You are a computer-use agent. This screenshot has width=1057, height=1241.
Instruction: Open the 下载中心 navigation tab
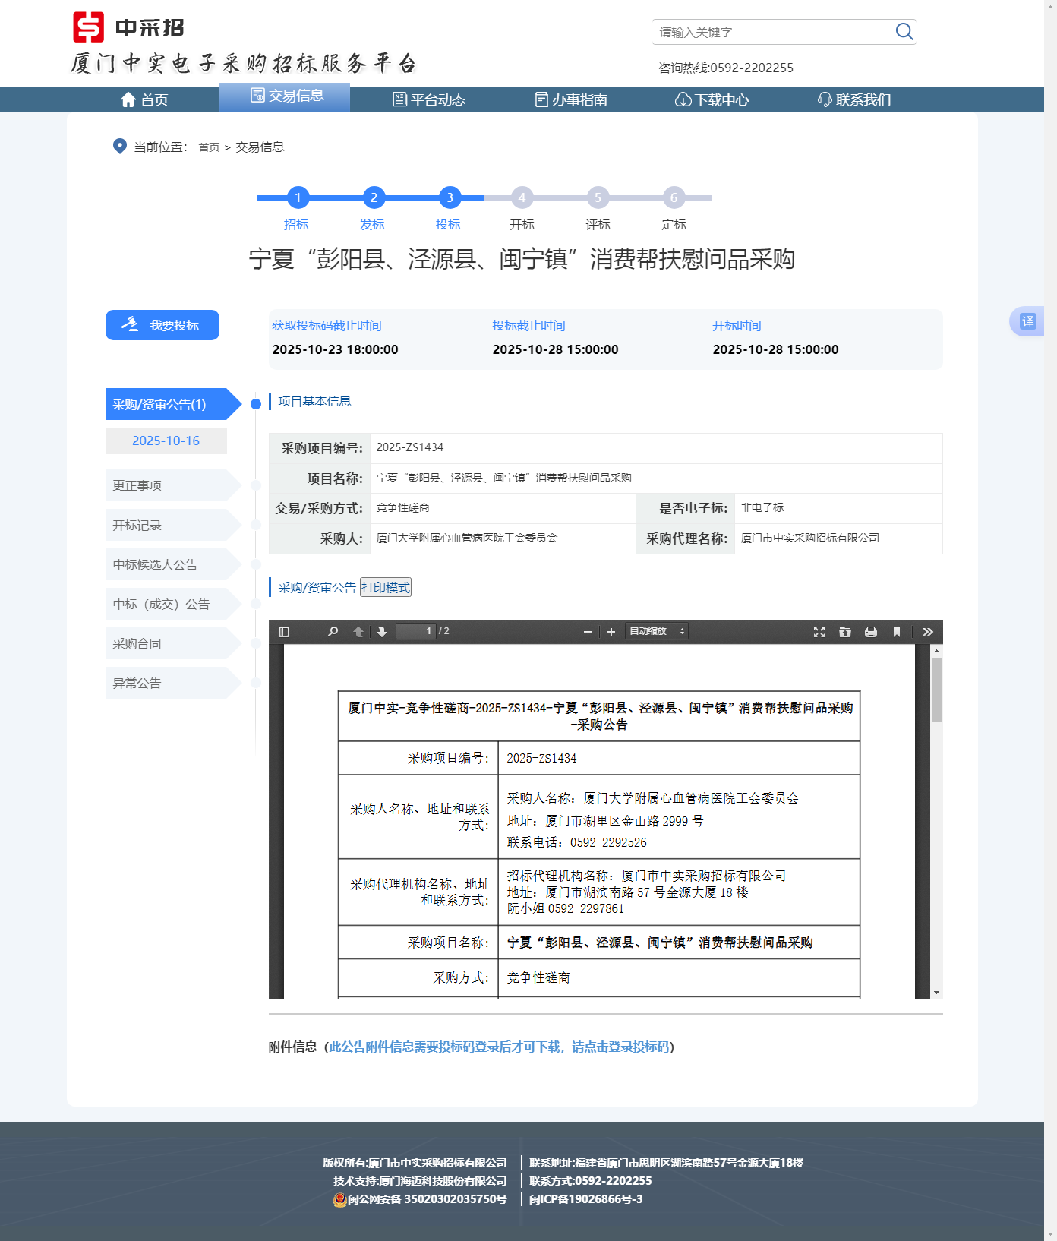click(712, 99)
